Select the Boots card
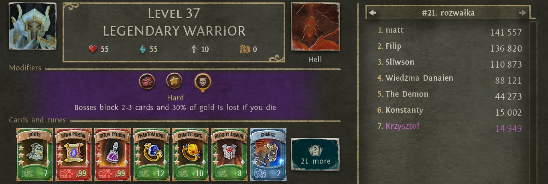The image size is (548, 184). click(x=35, y=154)
